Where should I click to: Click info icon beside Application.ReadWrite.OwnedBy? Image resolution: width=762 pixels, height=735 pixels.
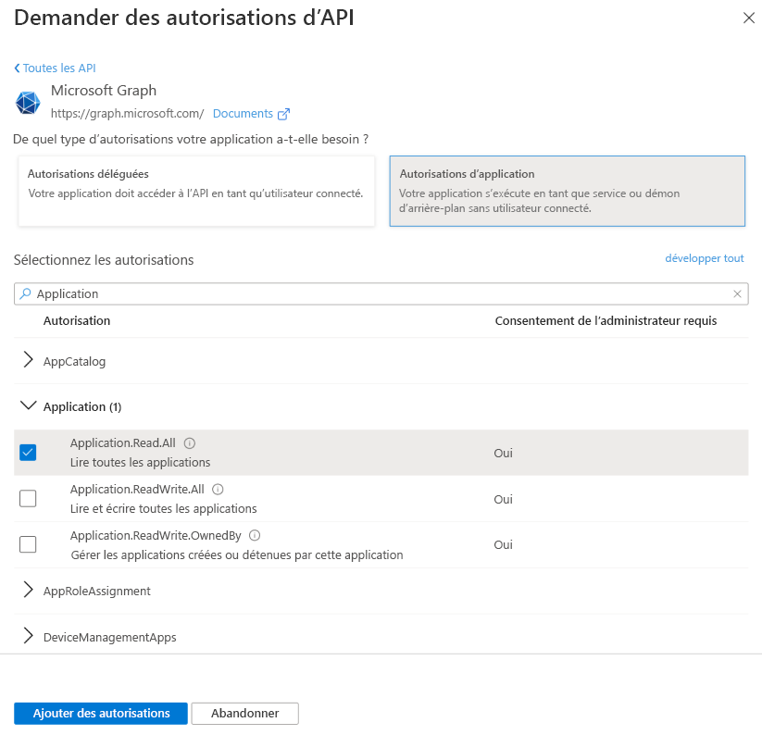pos(254,535)
